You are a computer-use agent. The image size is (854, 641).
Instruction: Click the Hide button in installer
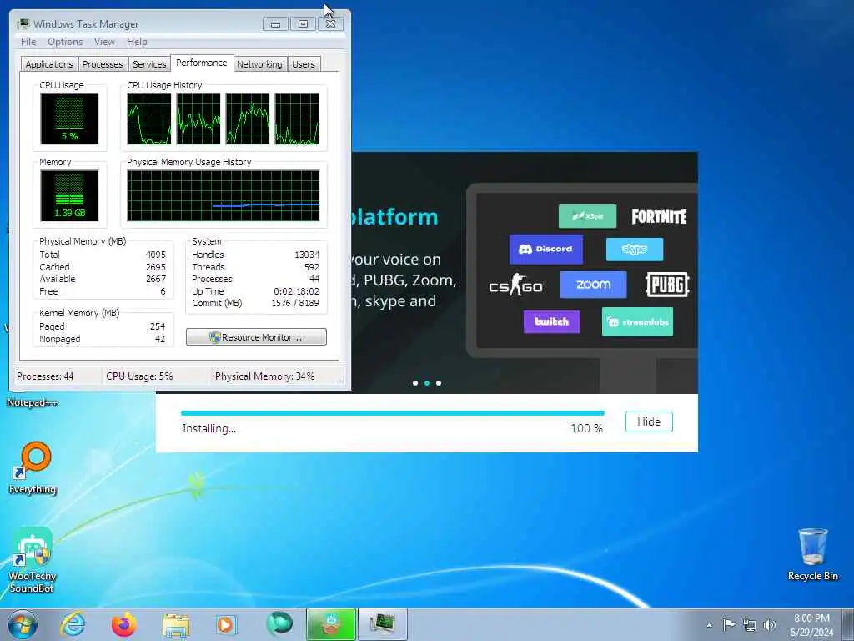click(x=649, y=421)
